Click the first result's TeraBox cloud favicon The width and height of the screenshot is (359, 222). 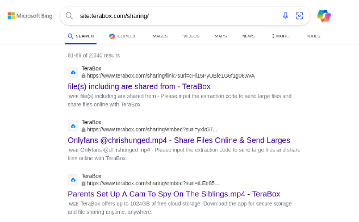(73, 72)
